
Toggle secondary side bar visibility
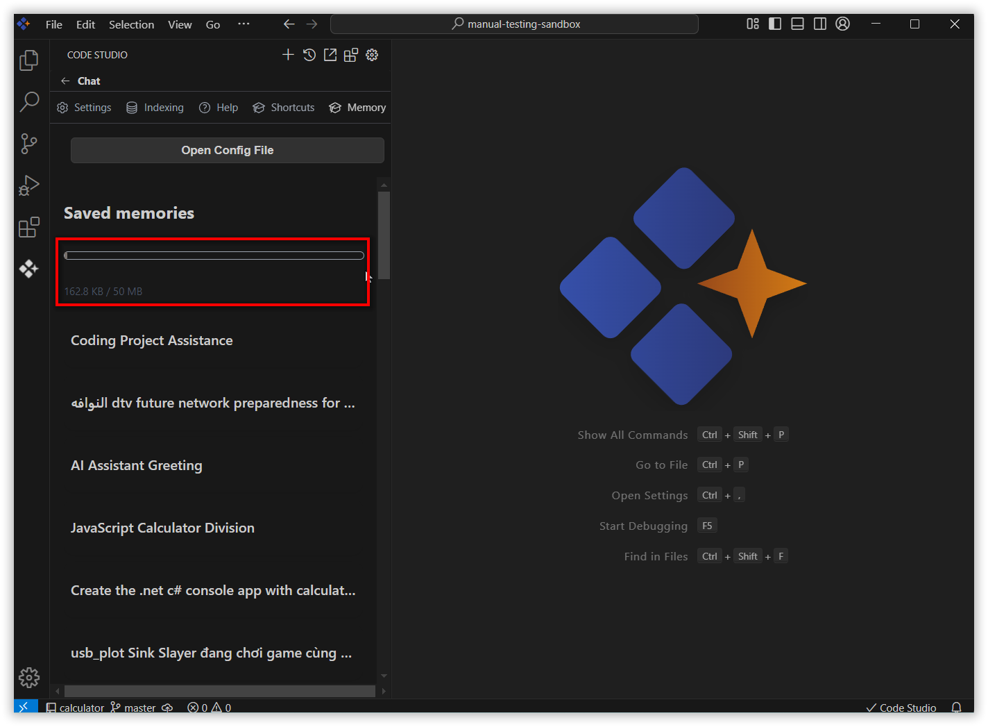(819, 24)
